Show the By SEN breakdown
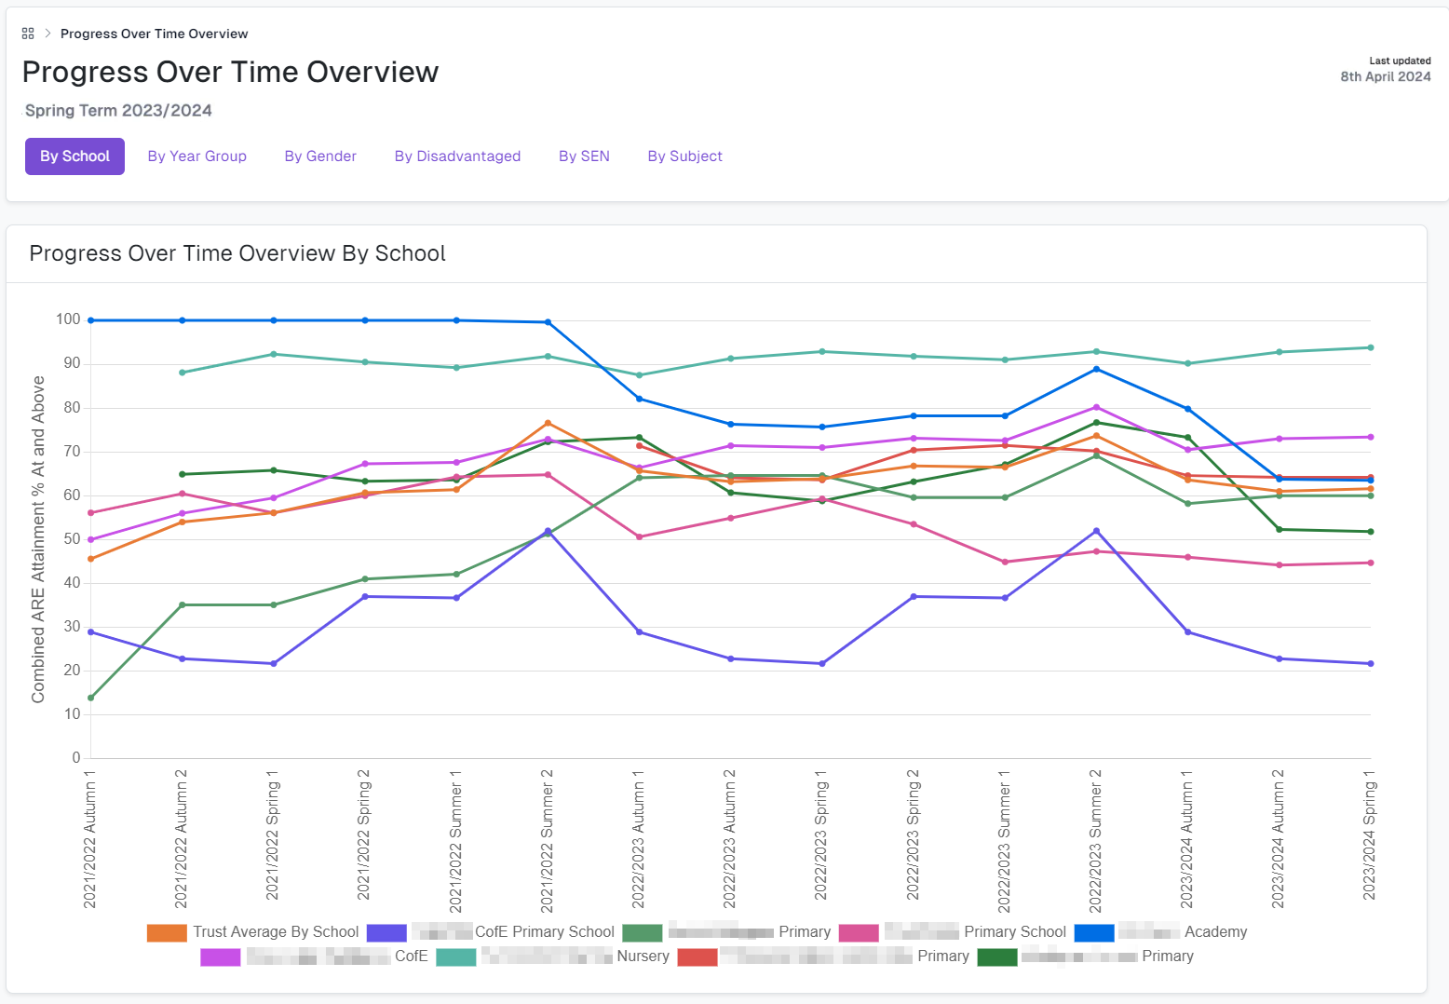Viewport: 1449px width, 1004px height. click(x=584, y=156)
